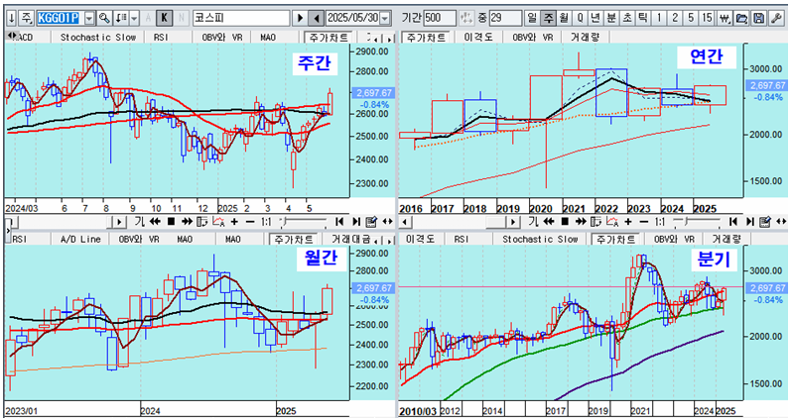Jump to last bar icon under 연간 chart
This screenshot has width=793, height=418.
(750, 222)
